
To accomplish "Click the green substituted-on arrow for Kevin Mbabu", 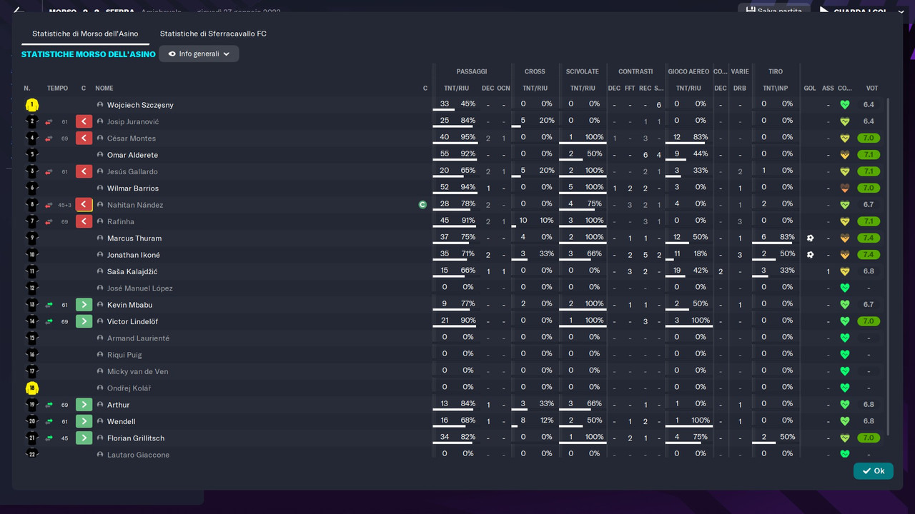I will point(84,305).
